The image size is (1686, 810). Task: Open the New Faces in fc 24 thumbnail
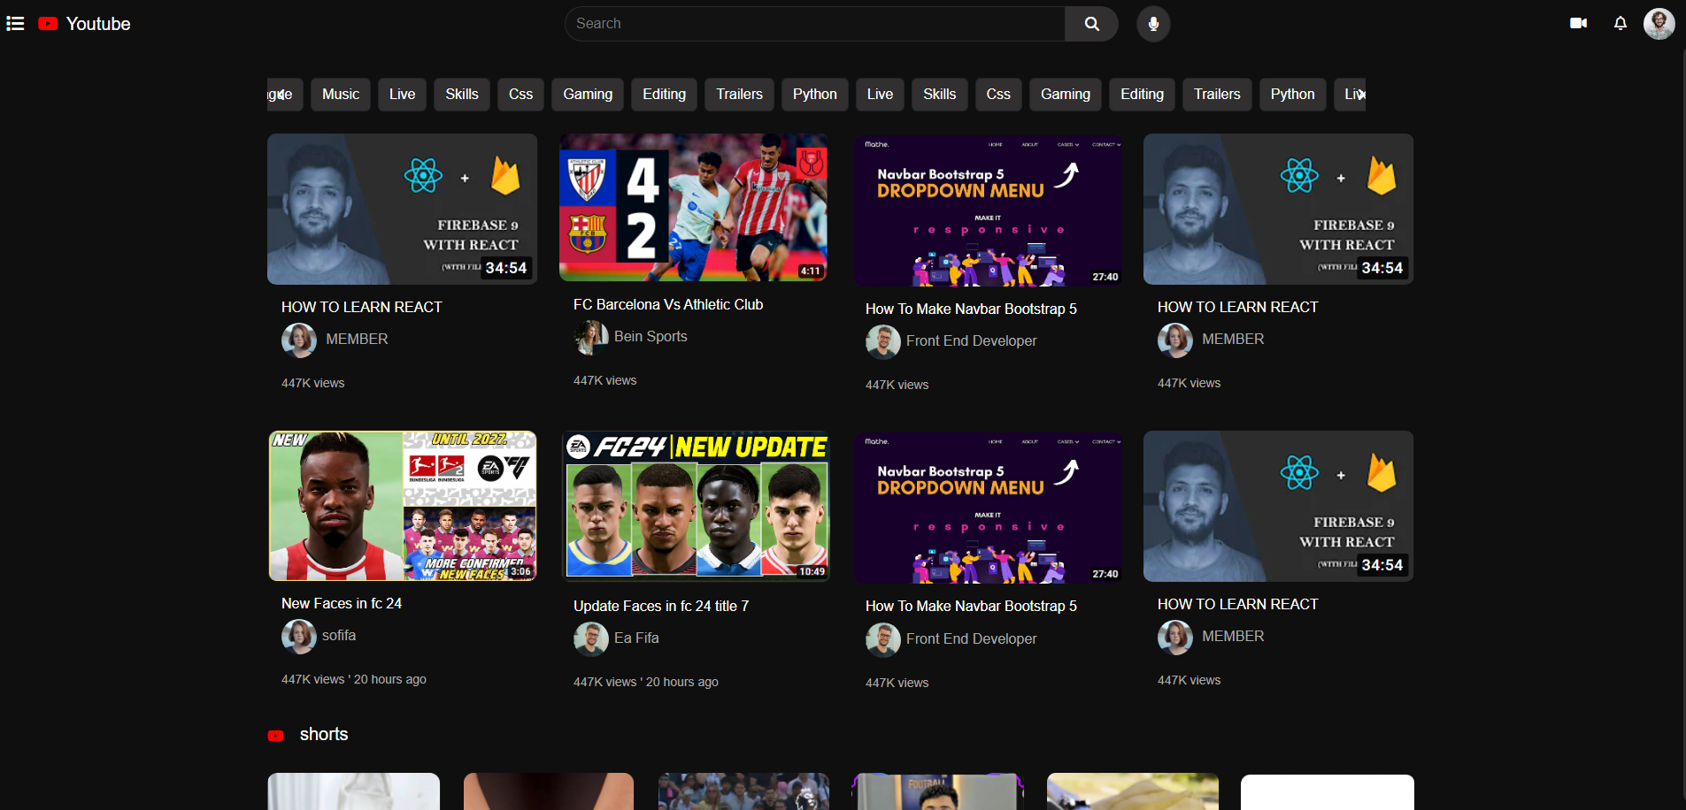point(403,505)
